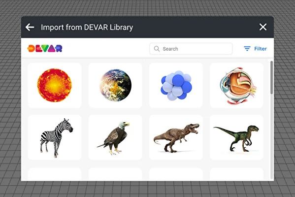The image size is (295, 197).
Task: Select the Earth globe model thumbnail
Action: click(x=115, y=85)
